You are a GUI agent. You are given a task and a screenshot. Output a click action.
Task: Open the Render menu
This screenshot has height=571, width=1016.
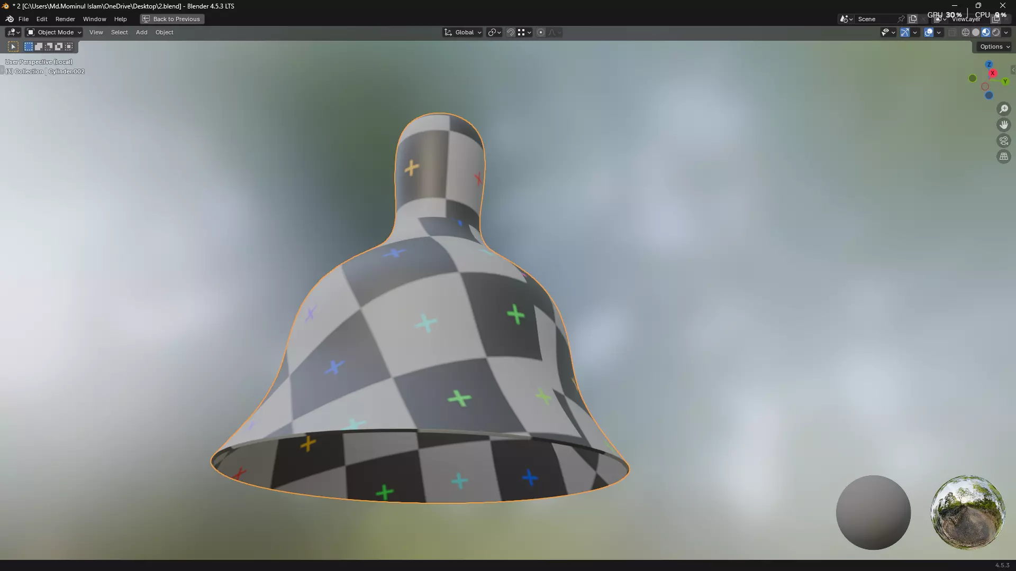pos(65,19)
